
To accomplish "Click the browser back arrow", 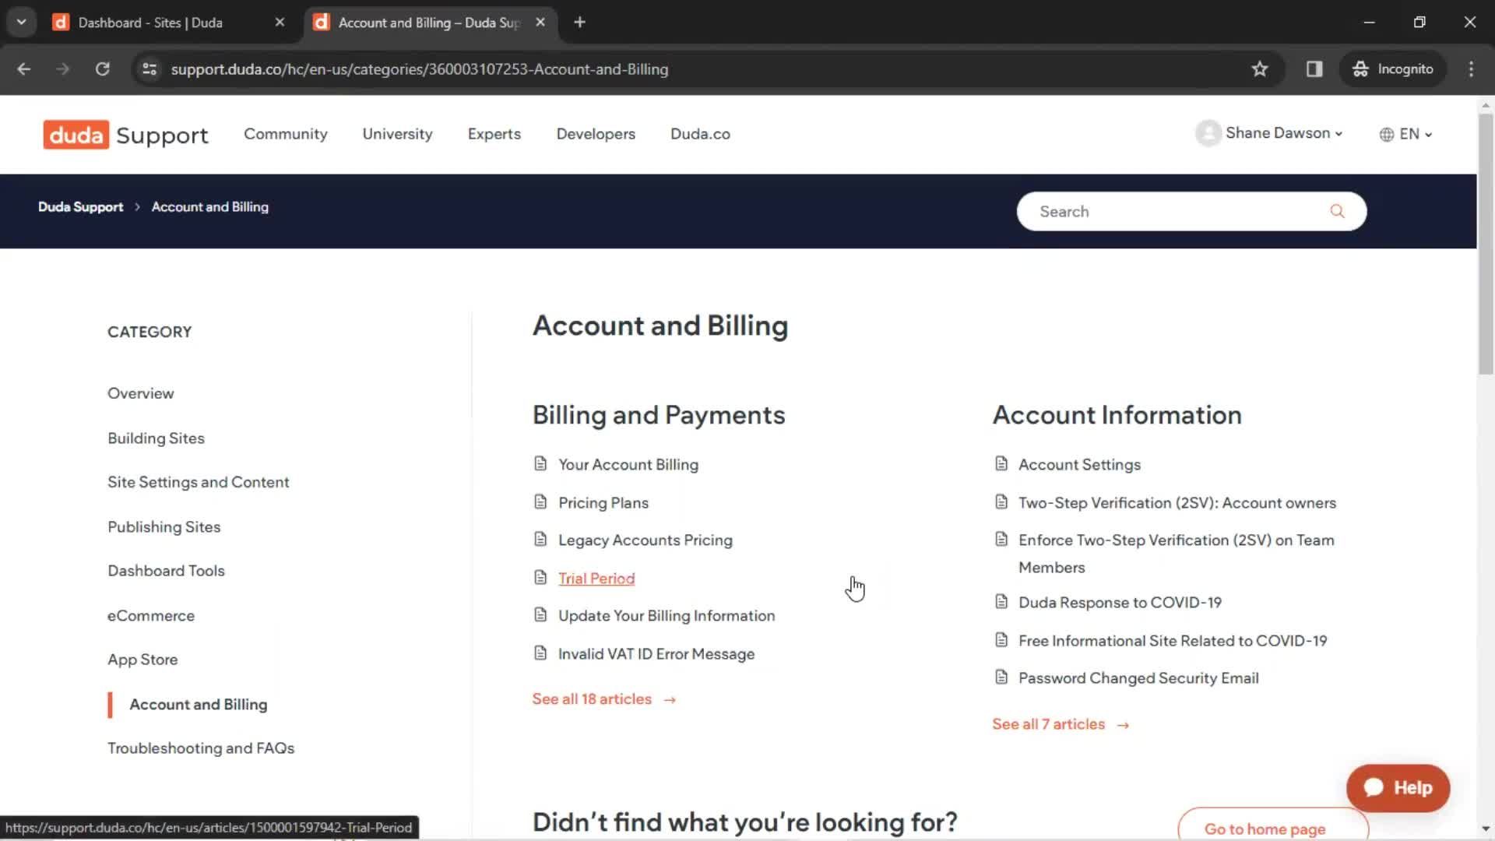I will point(24,69).
